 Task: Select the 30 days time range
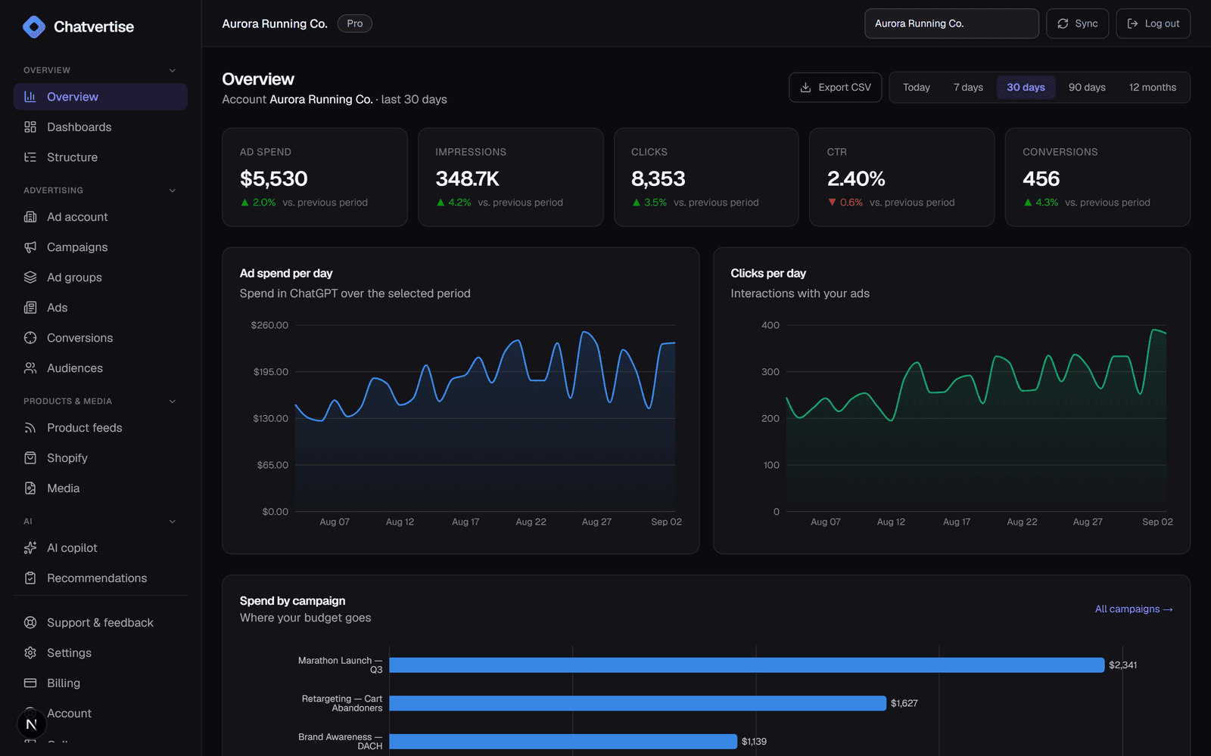[1026, 88]
